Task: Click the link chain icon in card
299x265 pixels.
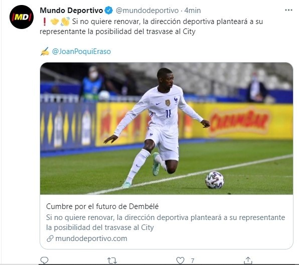Action: pos(50,238)
